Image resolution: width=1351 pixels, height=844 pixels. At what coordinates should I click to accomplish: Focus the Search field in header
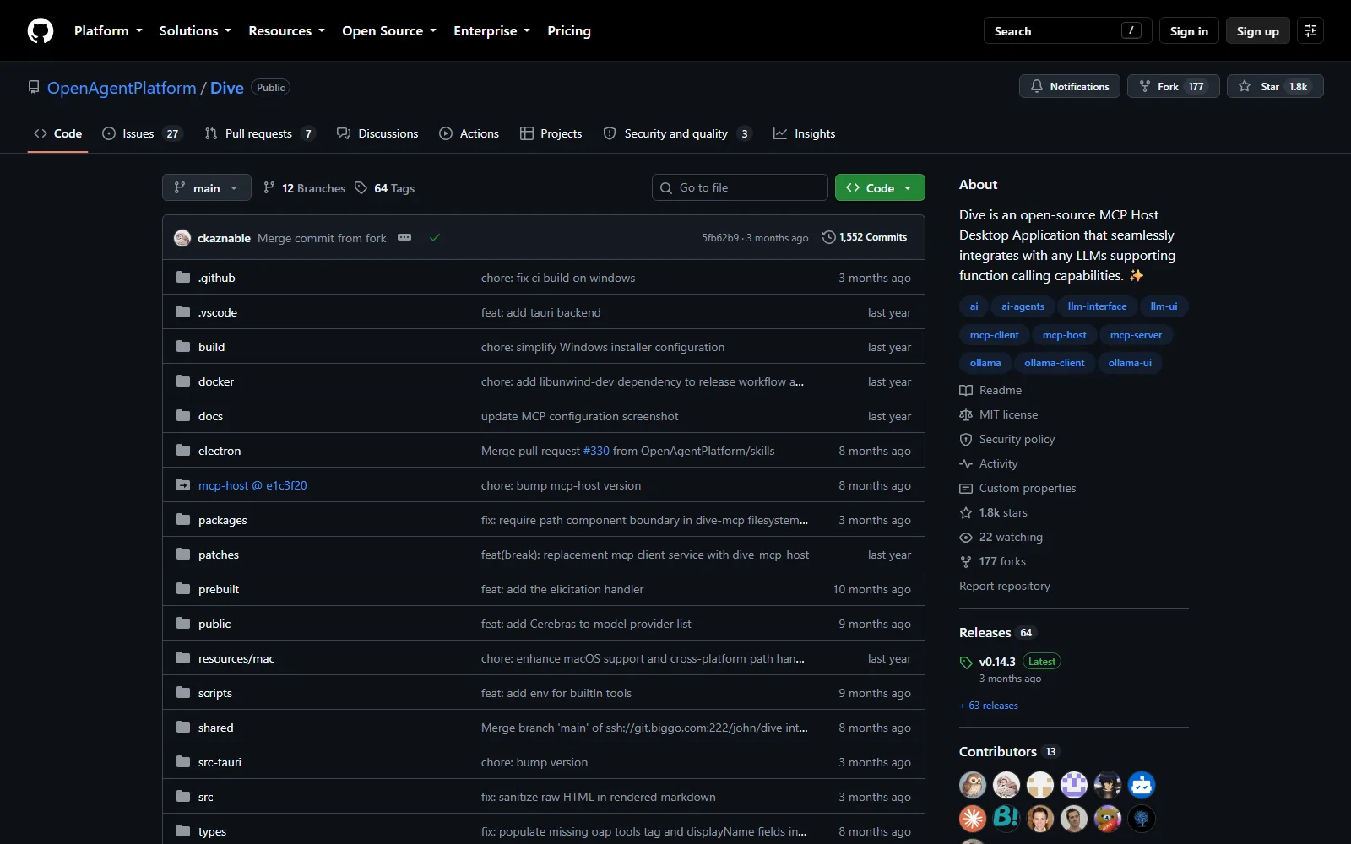pyautogui.click(x=1067, y=31)
